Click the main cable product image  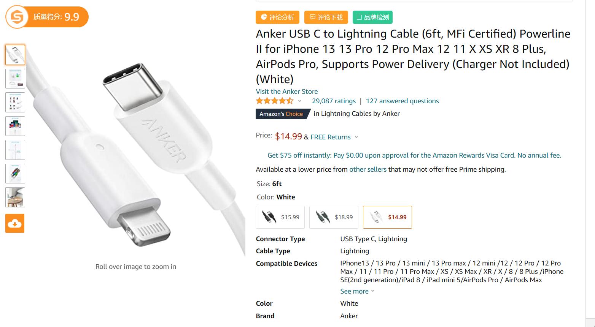135,152
